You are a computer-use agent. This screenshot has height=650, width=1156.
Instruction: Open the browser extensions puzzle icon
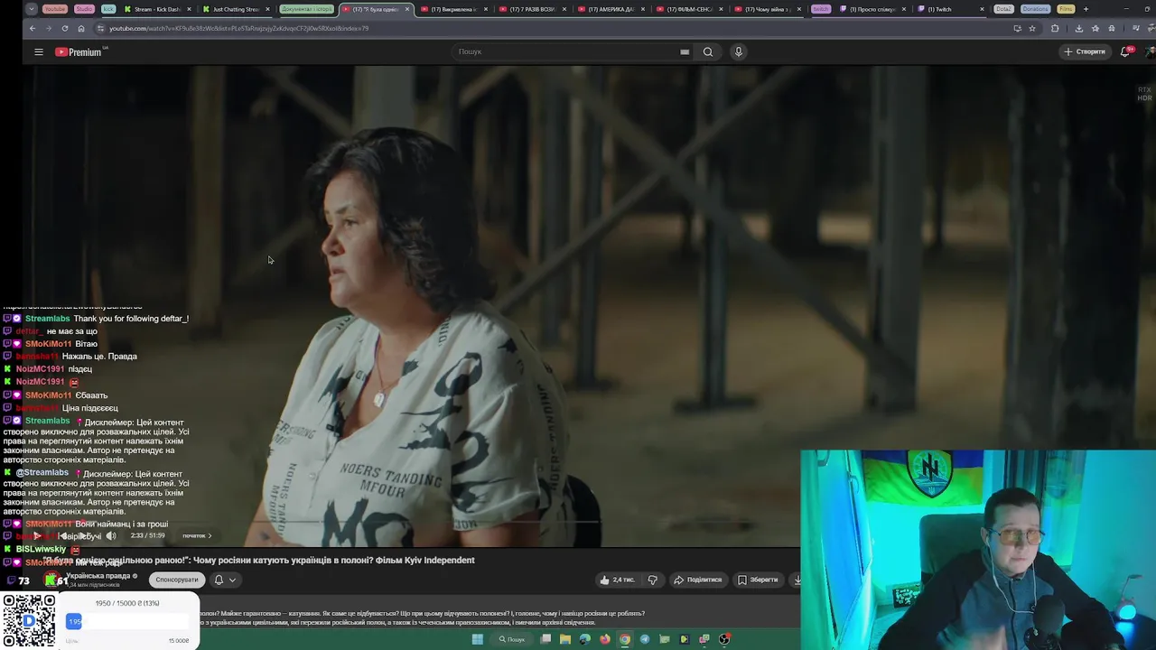pos(1055,28)
